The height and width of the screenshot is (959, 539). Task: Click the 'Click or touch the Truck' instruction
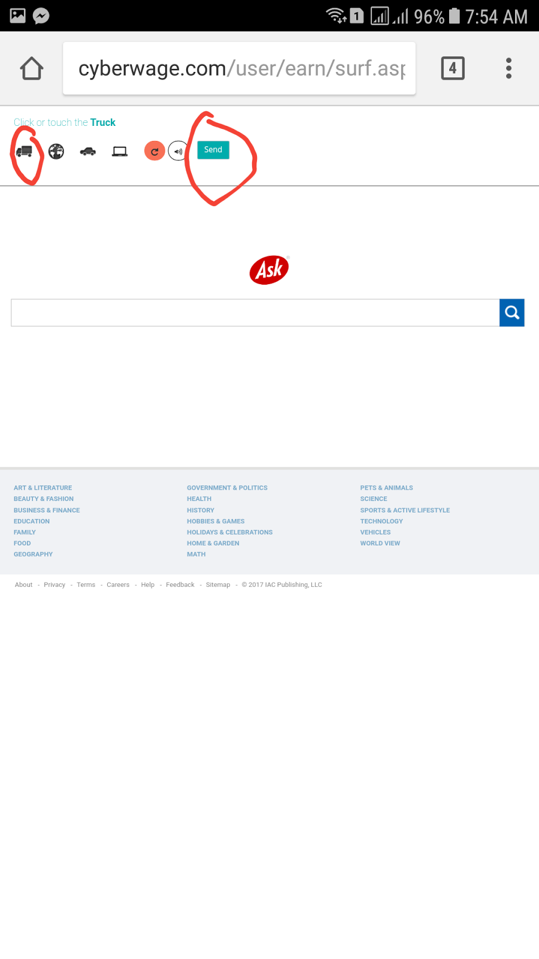pos(65,122)
